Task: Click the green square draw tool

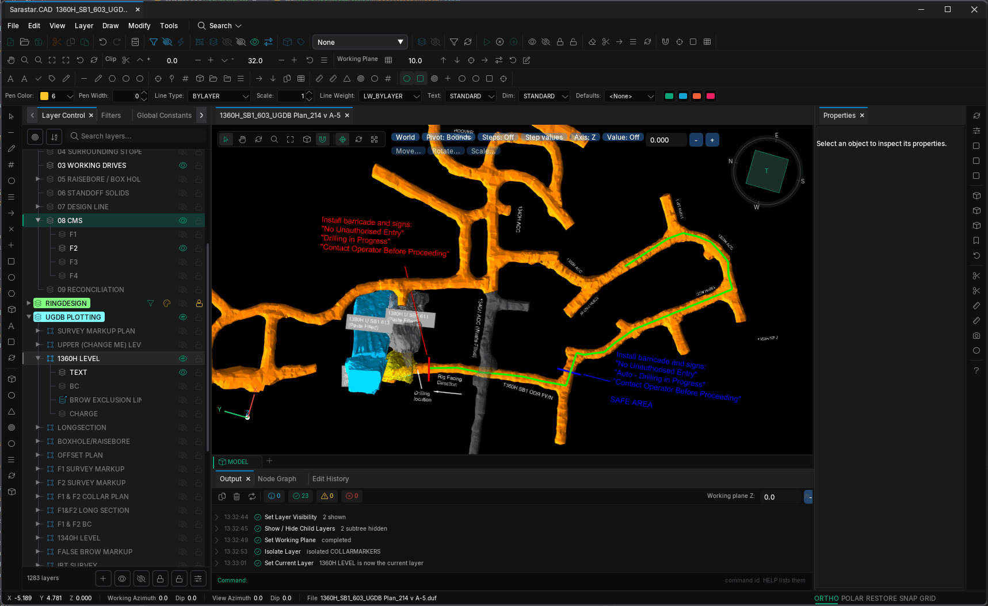Action: 421,79
